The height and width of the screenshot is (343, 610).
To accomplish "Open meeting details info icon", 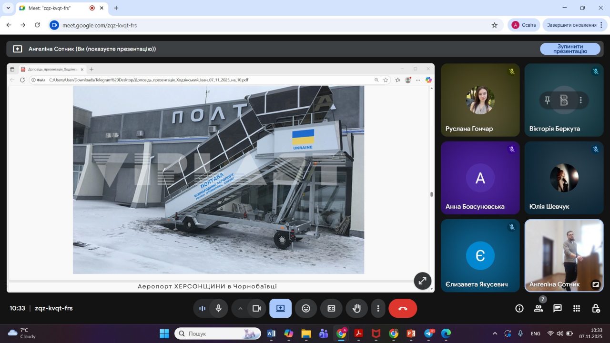I will click(519, 308).
